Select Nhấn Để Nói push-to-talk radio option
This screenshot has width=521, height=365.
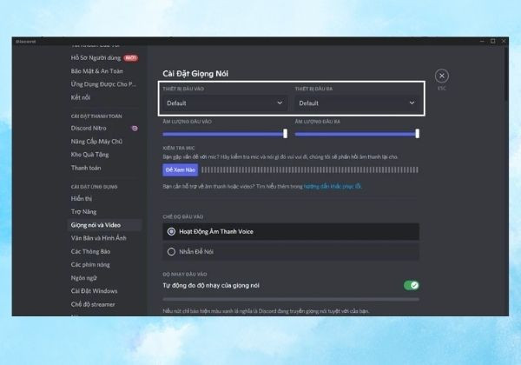[x=291, y=252]
